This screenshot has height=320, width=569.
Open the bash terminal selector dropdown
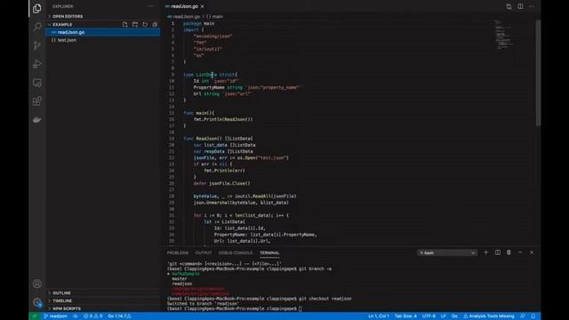446,252
